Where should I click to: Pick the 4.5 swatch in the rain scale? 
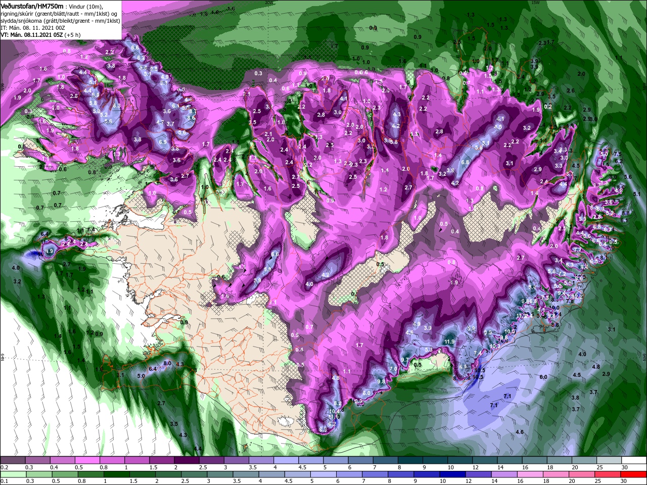(297, 474)
